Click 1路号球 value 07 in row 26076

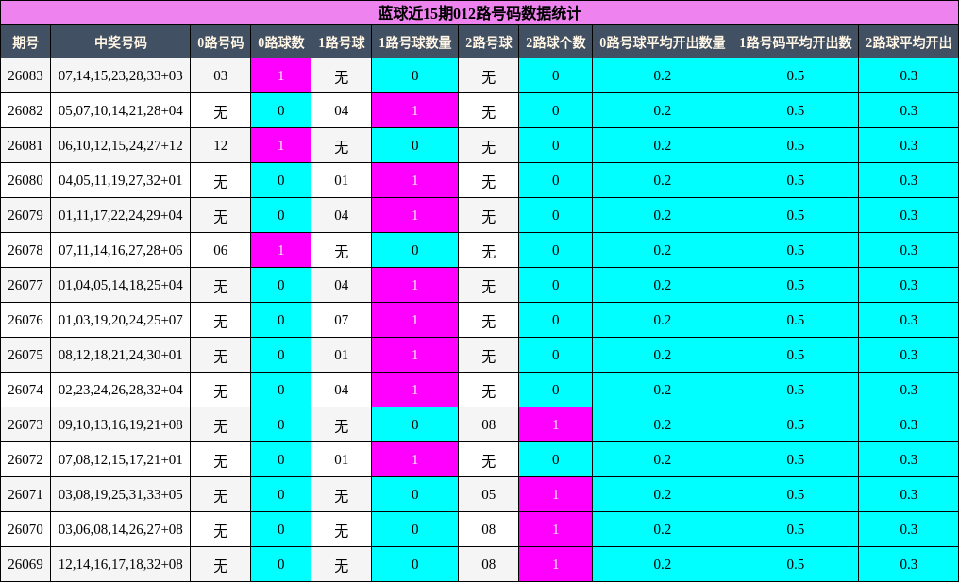coord(342,320)
